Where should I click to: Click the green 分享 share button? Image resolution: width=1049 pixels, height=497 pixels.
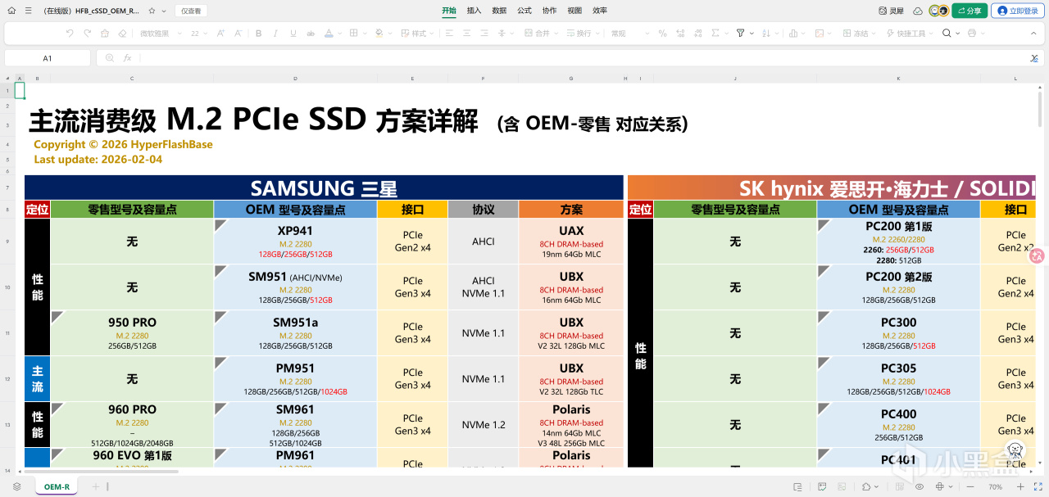pos(970,11)
